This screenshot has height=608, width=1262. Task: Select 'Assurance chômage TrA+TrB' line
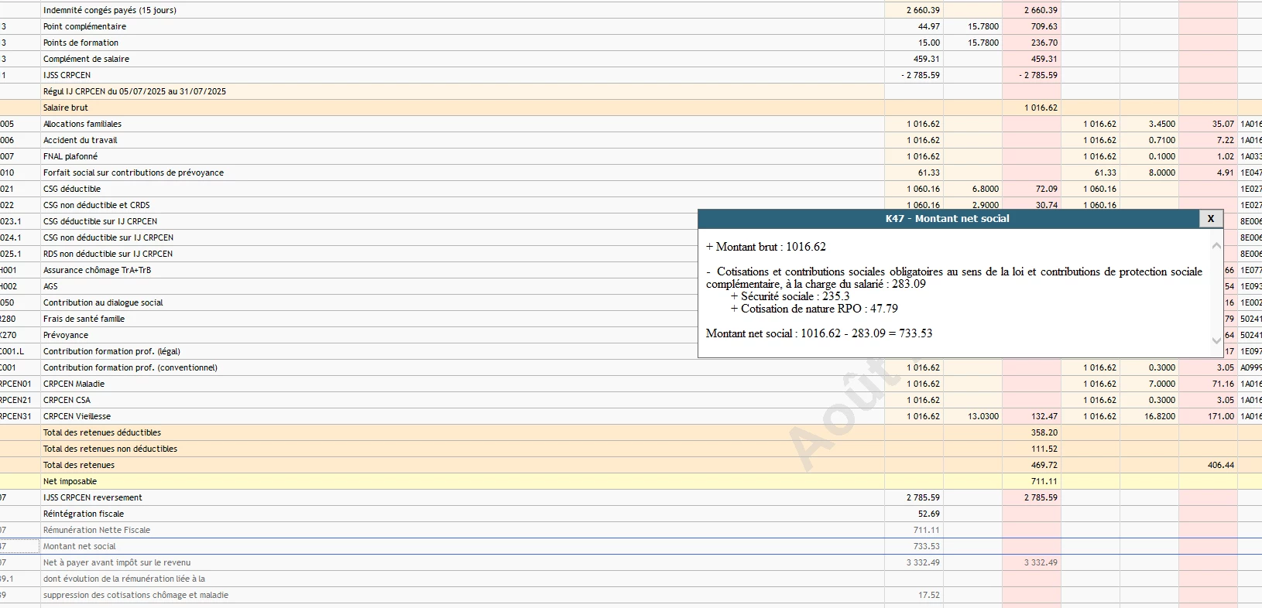97,270
